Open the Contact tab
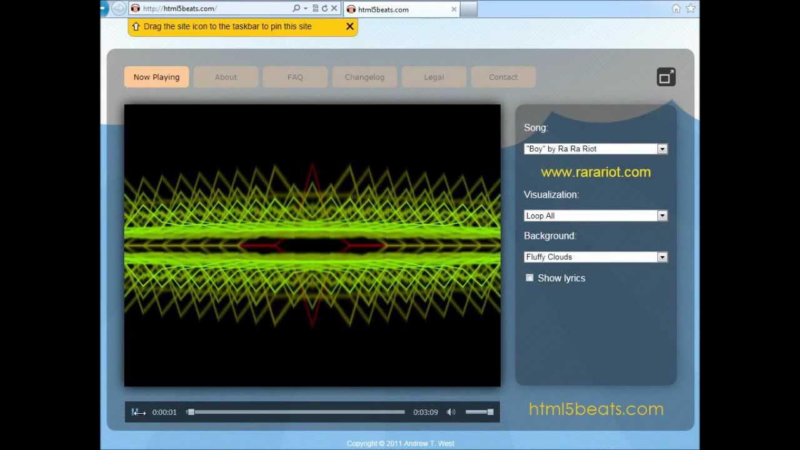Image resolution: width=800 pixels, height=450 pixels. click(x=503, y=77)
